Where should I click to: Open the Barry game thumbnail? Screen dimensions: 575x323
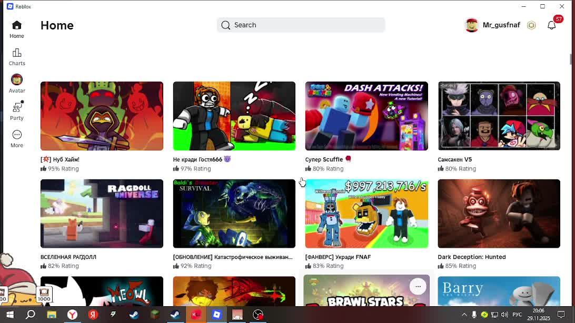pyautogui.click(x=499, y=291)
